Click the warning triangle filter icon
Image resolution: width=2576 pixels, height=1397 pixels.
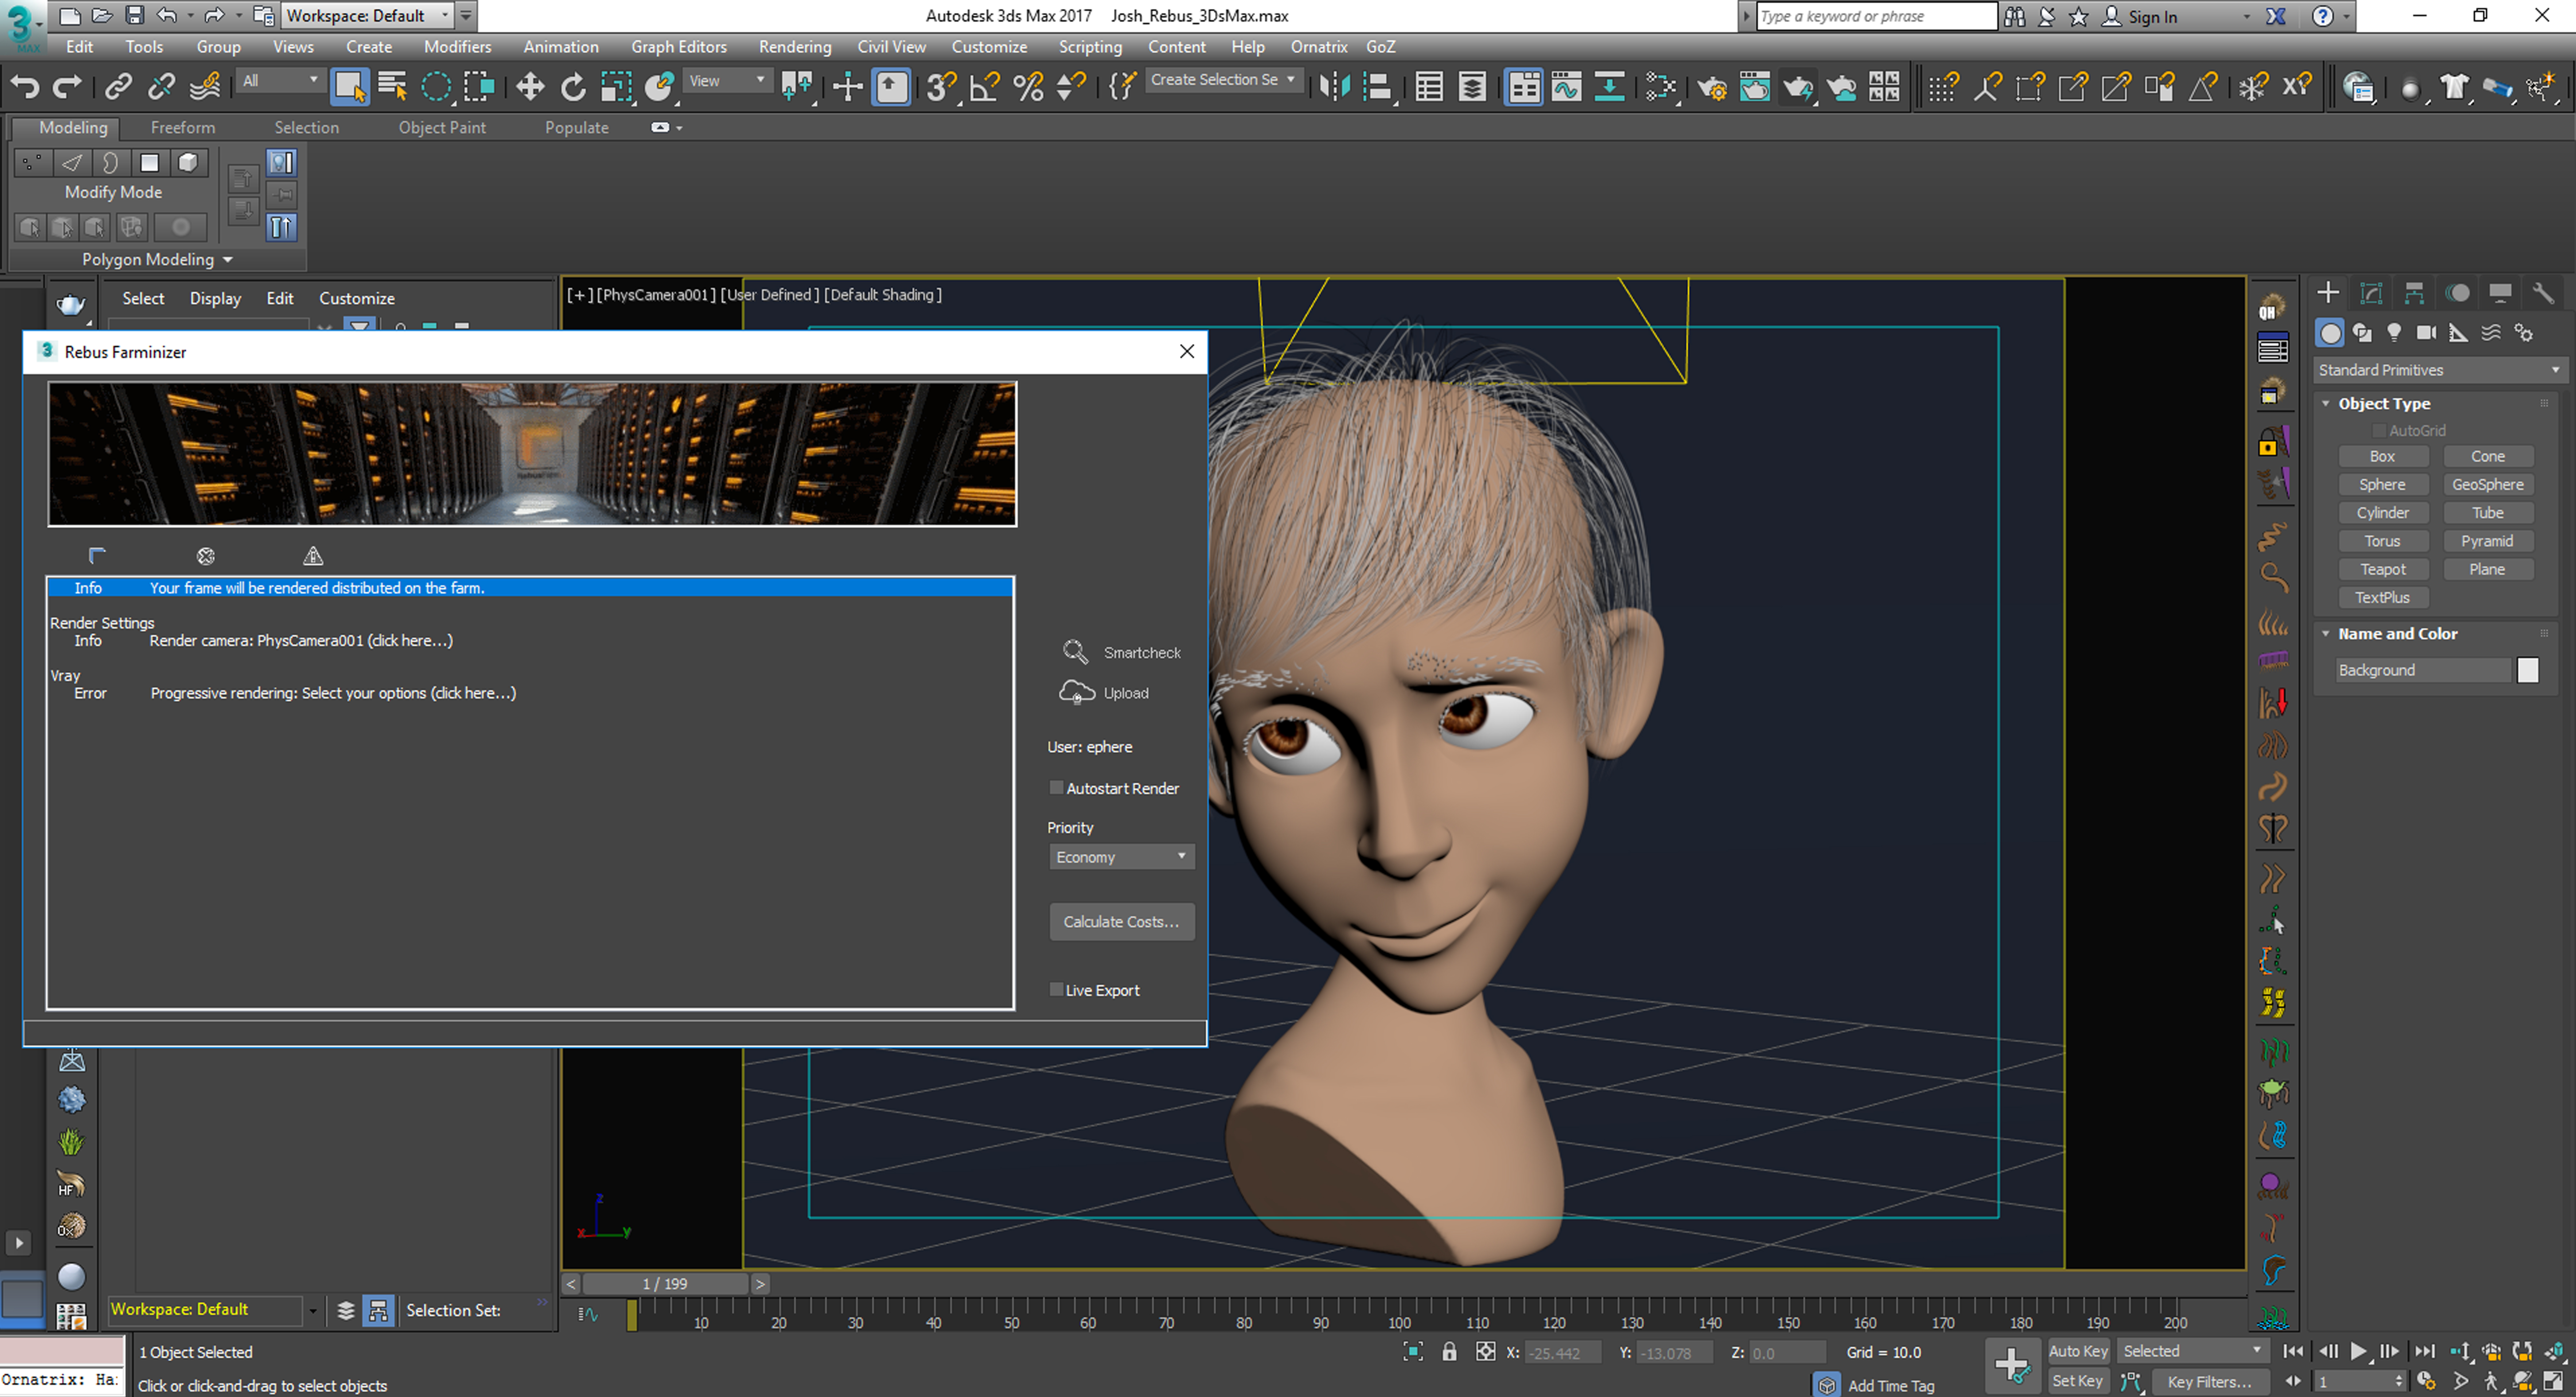tap(313, 556)
